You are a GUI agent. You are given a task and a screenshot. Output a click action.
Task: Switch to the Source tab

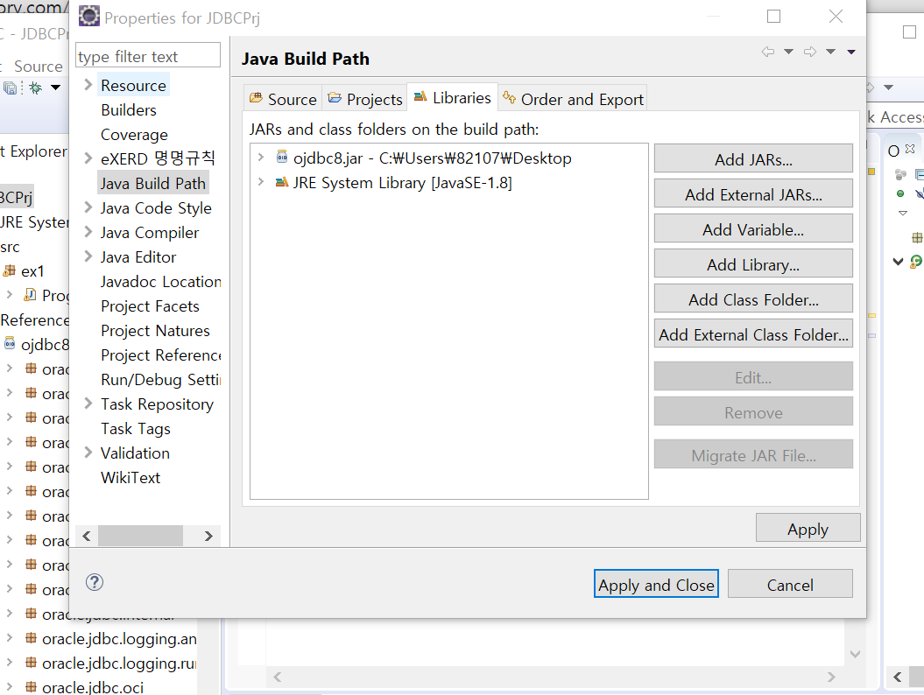click(283, 99)
